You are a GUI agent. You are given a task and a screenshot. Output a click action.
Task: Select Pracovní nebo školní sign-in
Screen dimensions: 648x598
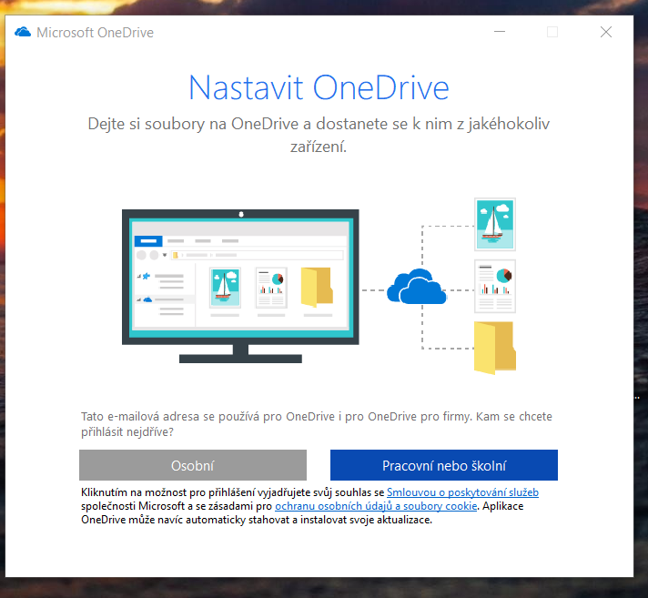coord(444,465)
